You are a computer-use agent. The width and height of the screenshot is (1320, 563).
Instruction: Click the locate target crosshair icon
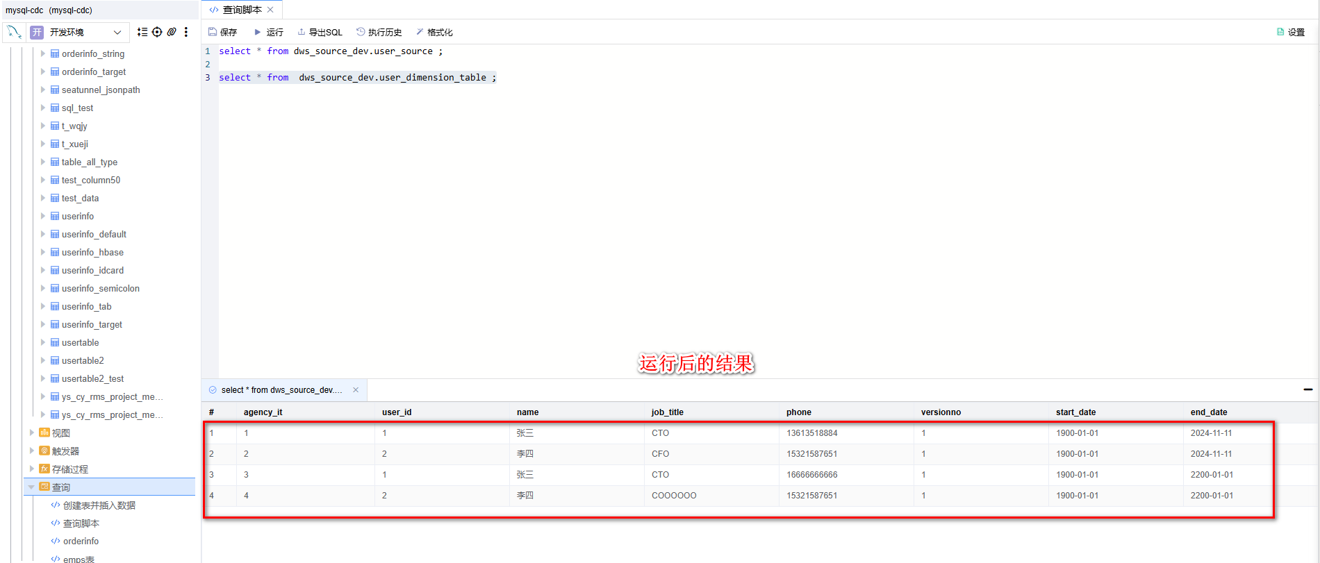[x=157, y=32]
